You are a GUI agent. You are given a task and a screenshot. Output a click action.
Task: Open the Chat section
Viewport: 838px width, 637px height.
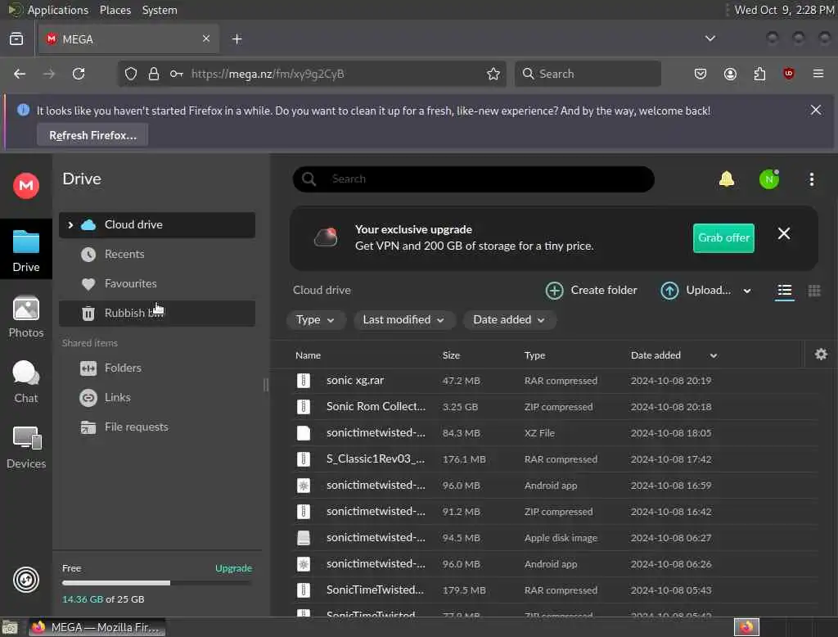25,382
